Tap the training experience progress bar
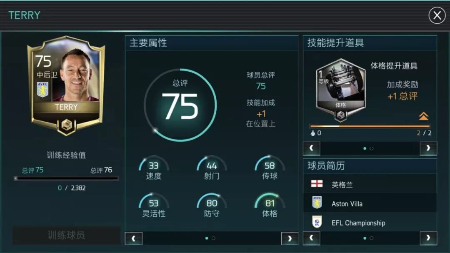Image resolution: width=450 pixels, height=253 pixels. point(66,178)
